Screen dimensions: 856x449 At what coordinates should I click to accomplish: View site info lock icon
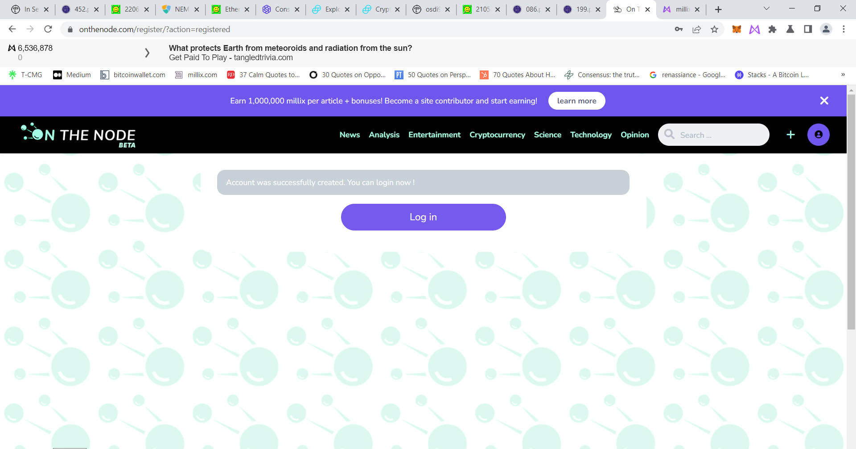click(70, 29)
